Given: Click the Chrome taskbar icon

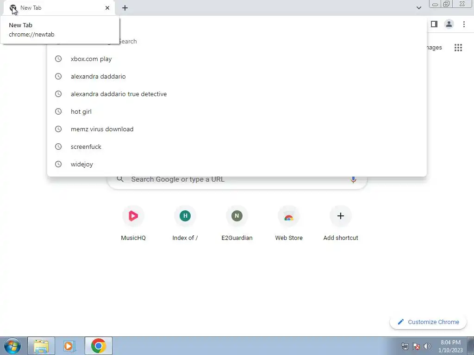Looking at the screenshot, I should 99,346.
